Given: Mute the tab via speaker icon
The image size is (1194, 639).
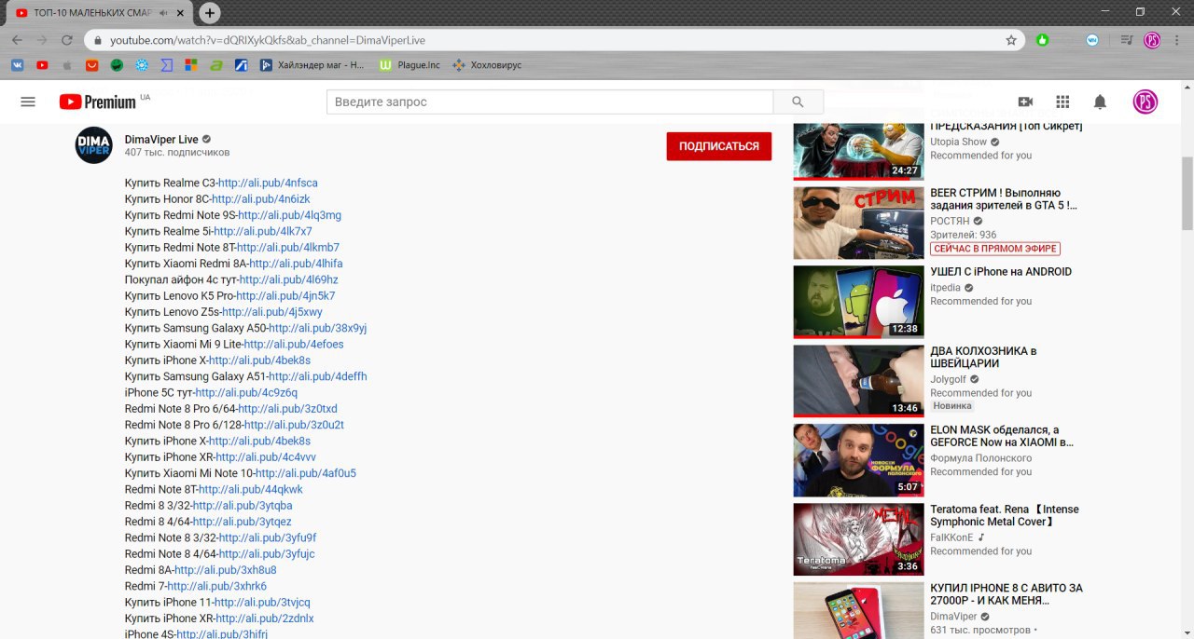Looking at the screenshot, I should (164, 13).
